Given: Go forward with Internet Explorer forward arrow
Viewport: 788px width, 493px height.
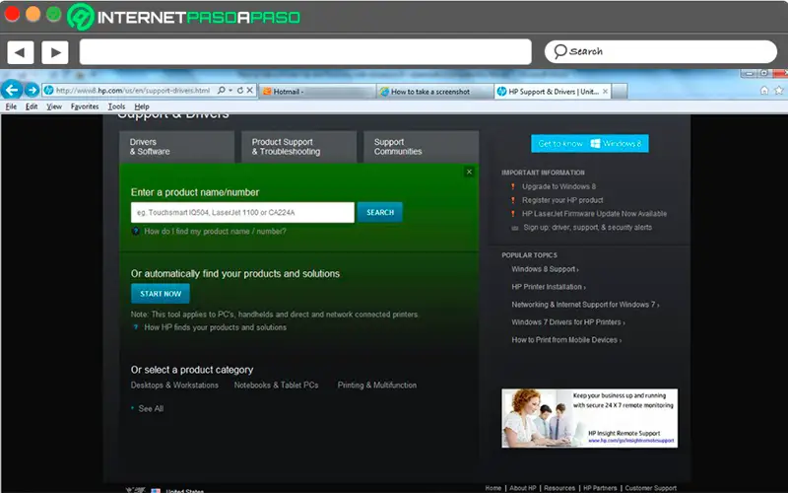Looking at the screenshot, I should pos(33,91).
